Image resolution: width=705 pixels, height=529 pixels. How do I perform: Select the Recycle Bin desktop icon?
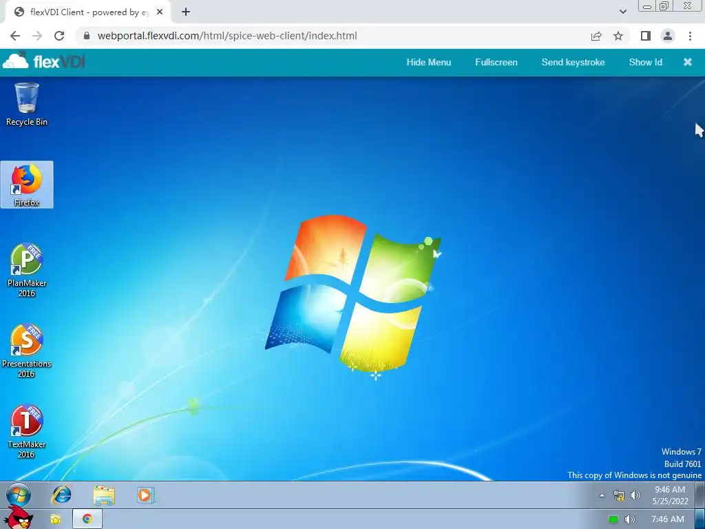pyautogui.click(x=27, y=105)
